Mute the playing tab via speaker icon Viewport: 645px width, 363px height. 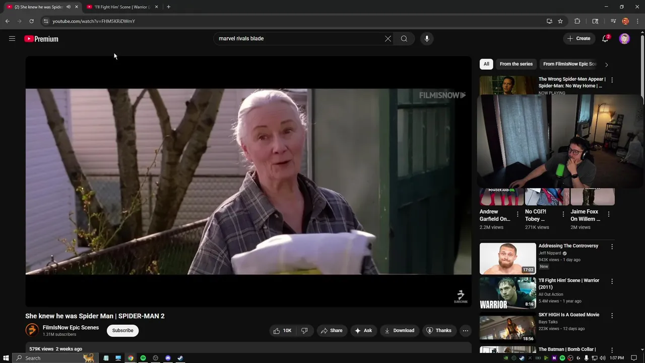pos(69,7)
